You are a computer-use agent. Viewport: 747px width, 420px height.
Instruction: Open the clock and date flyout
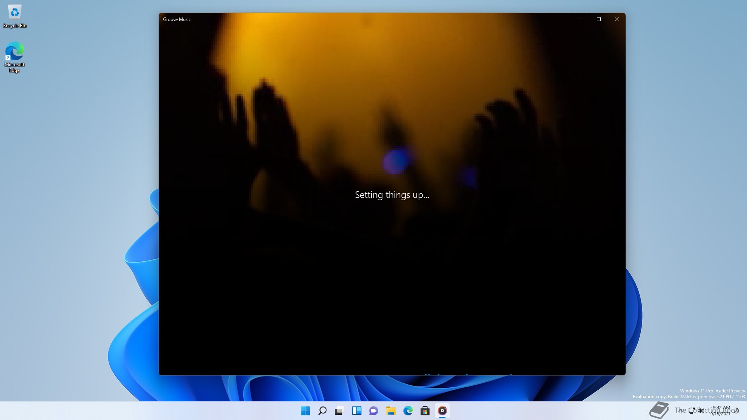pyautogui.click(x=721, y=411)
